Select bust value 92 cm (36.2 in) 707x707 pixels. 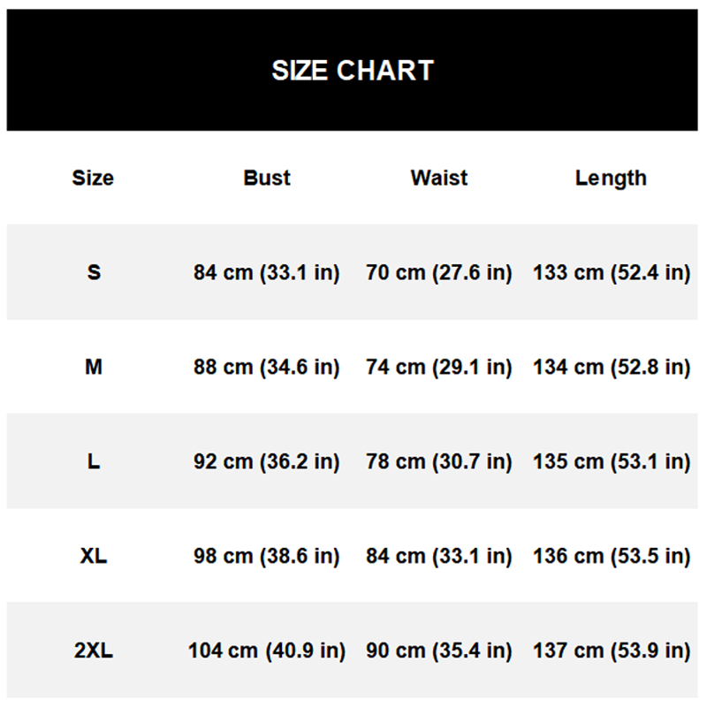tap(267, 461)
